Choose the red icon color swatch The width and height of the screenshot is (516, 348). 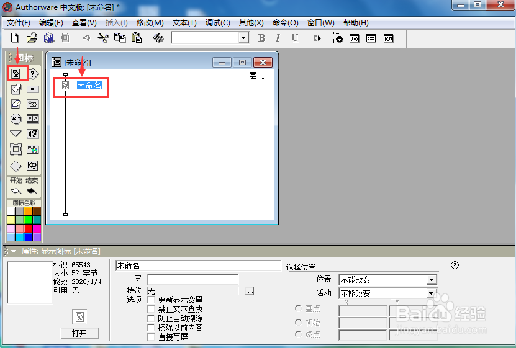(x=29, y=228)
